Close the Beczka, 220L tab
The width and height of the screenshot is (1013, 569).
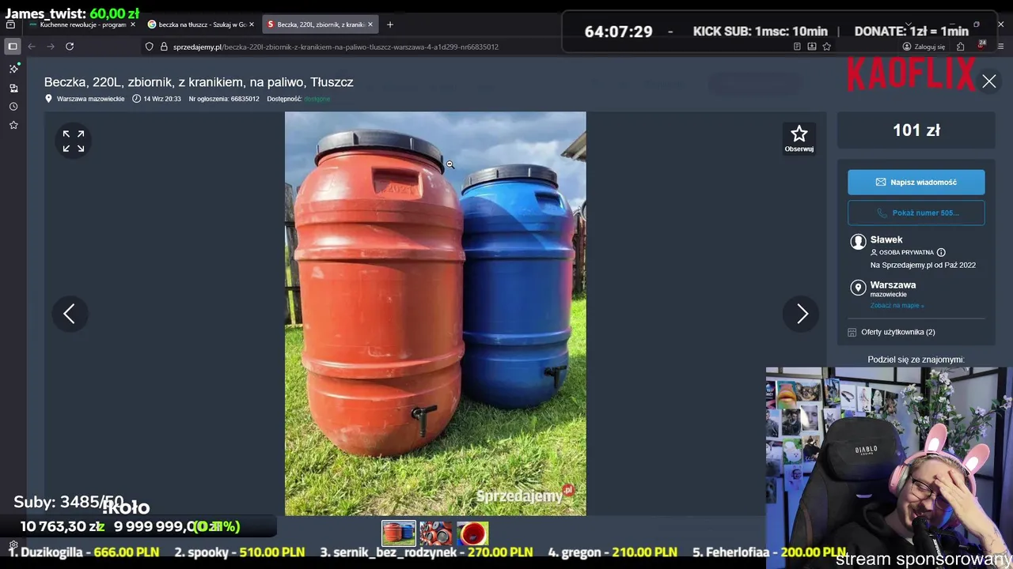click(x=370, y=24)
